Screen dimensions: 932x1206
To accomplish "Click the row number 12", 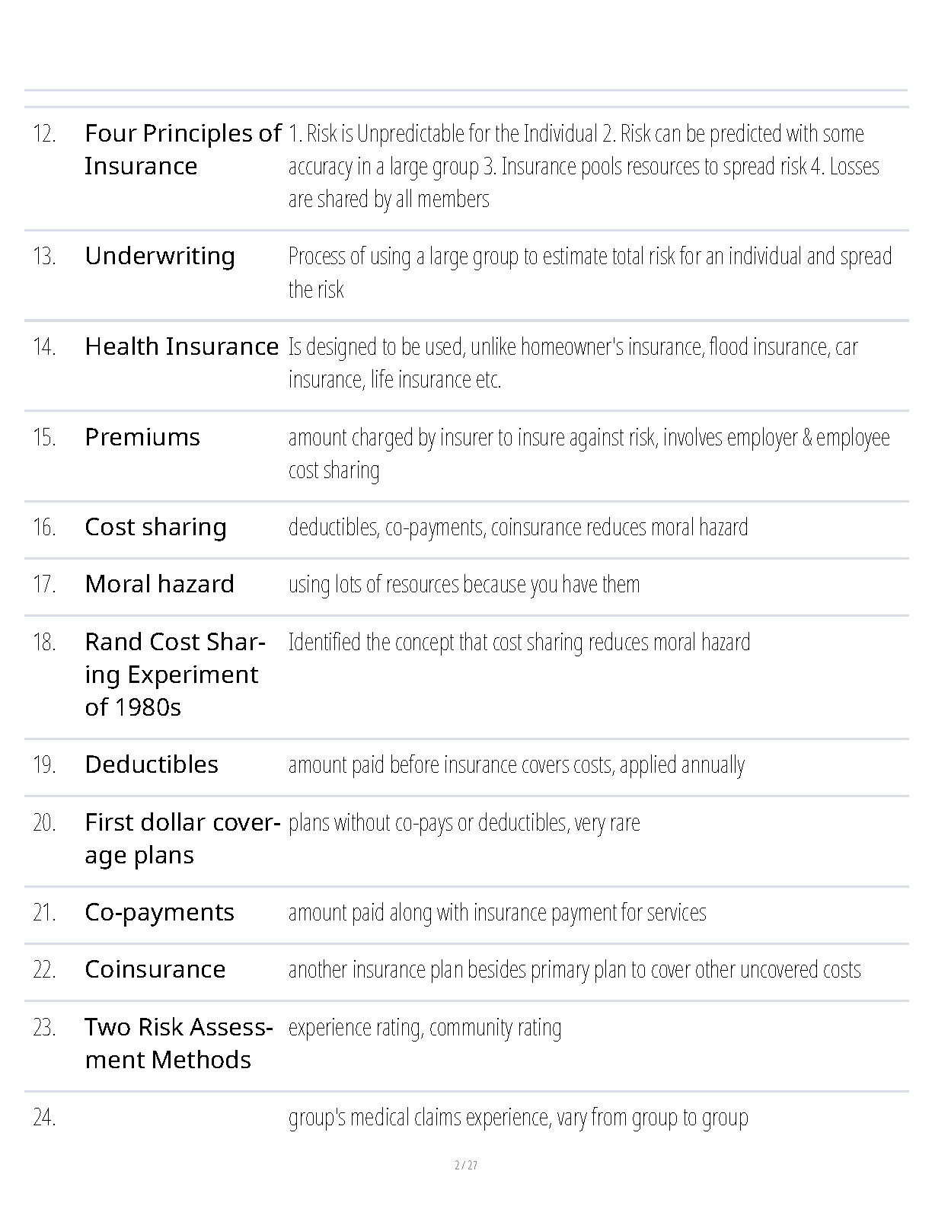I will pyautogui.click(x=45, y=134).
